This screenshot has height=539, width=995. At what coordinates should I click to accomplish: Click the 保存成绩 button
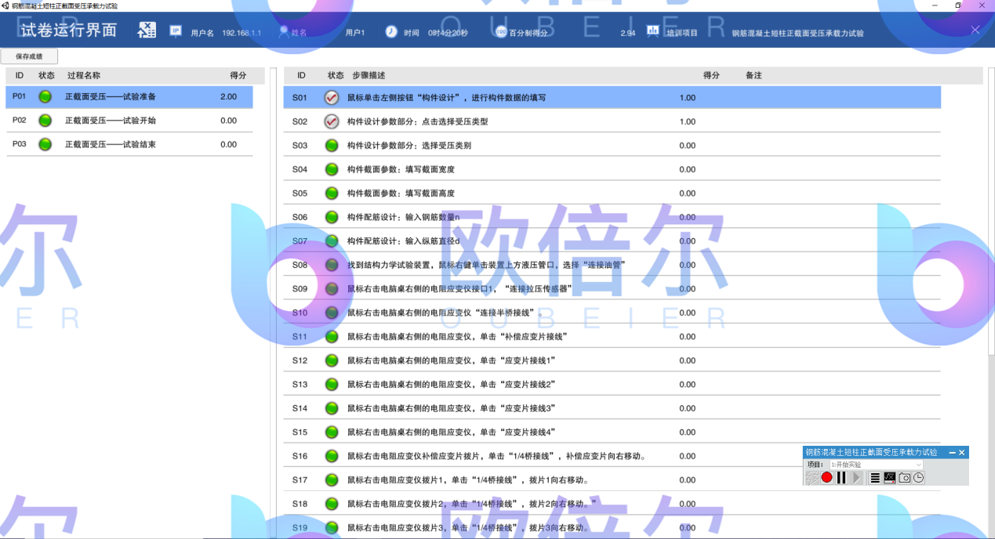(x=29, y=56)
